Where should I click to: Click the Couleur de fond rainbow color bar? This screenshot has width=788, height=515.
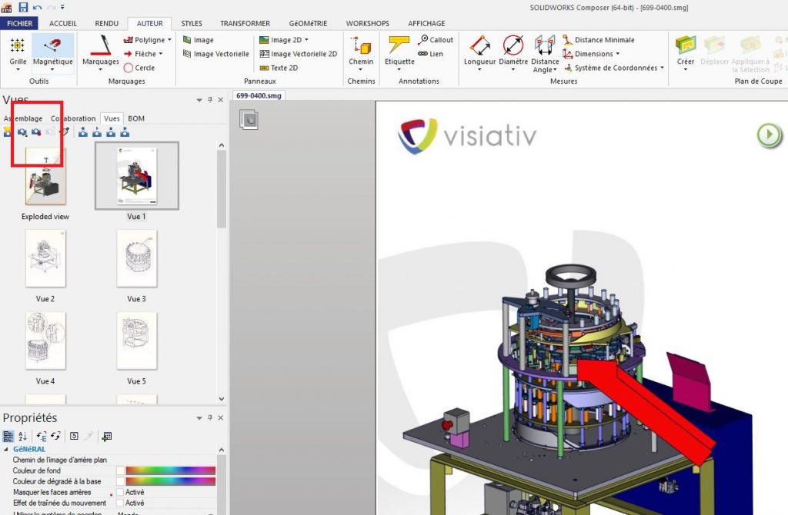click(171, 470)
